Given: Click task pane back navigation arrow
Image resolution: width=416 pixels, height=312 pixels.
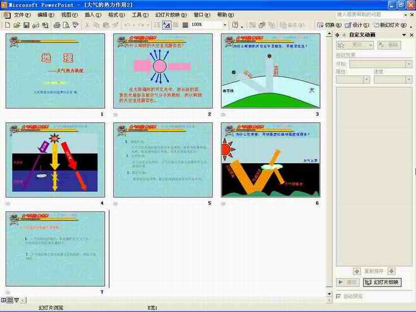Looking at the screenshot, I should [338, 35].
